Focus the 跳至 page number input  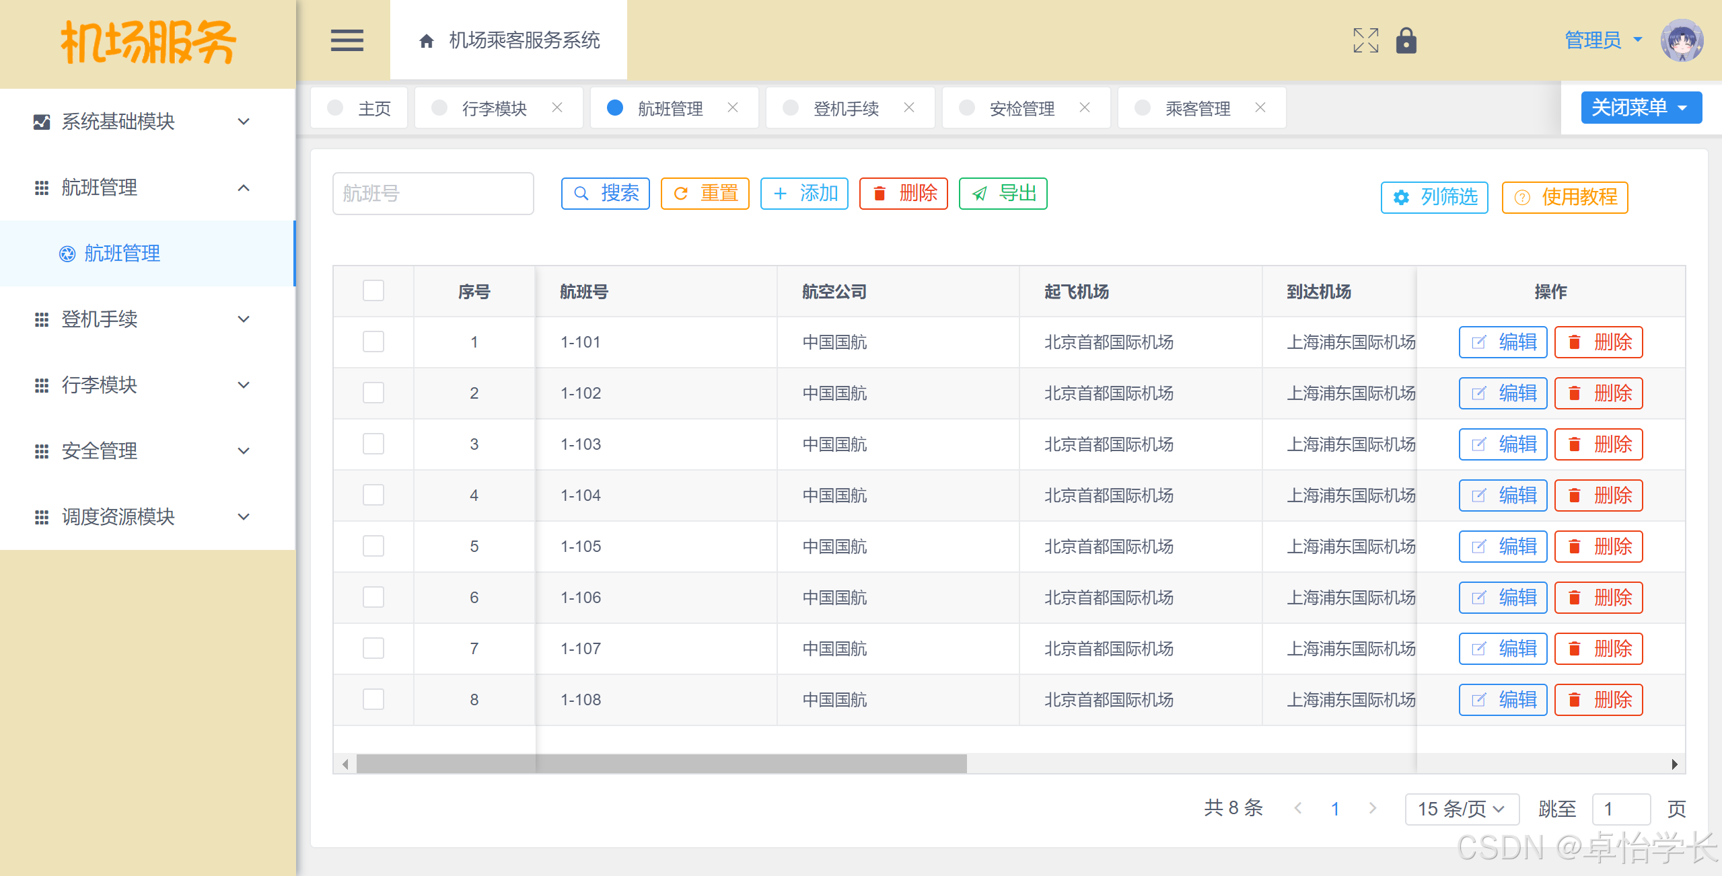pos(1621,809)
